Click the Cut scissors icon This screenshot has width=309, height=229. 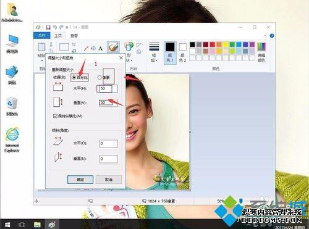pyautogui.click(x=51, y=44)
